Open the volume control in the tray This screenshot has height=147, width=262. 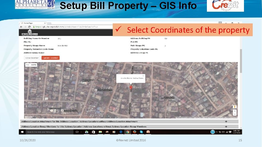(x=223, y=132)
